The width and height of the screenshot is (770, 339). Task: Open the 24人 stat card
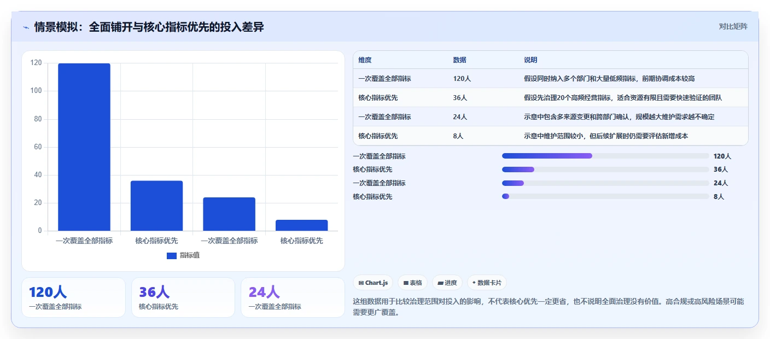click(x=293, y=297)
